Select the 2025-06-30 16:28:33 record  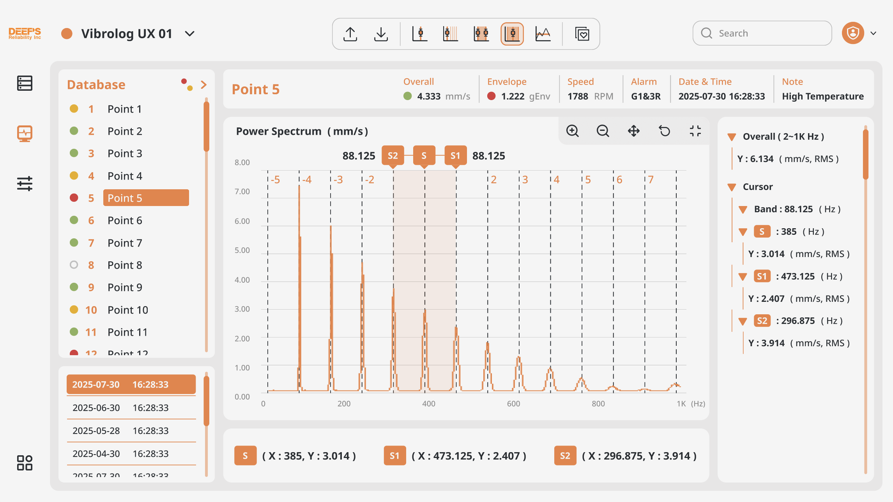click(131, 408)
